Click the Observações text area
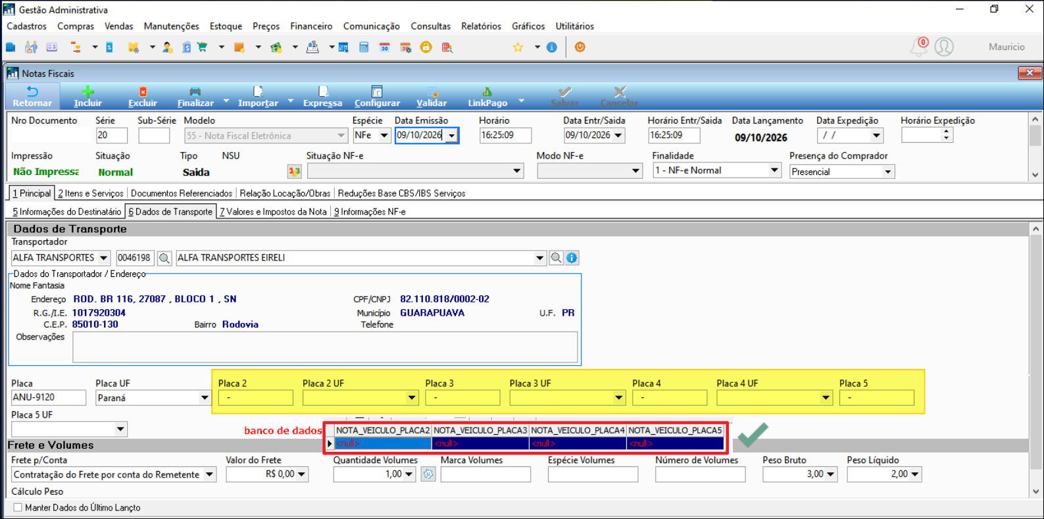Image resolution: width=1044 pixels, height=519 pixels. pyautogui.click(x=325, y=347)
